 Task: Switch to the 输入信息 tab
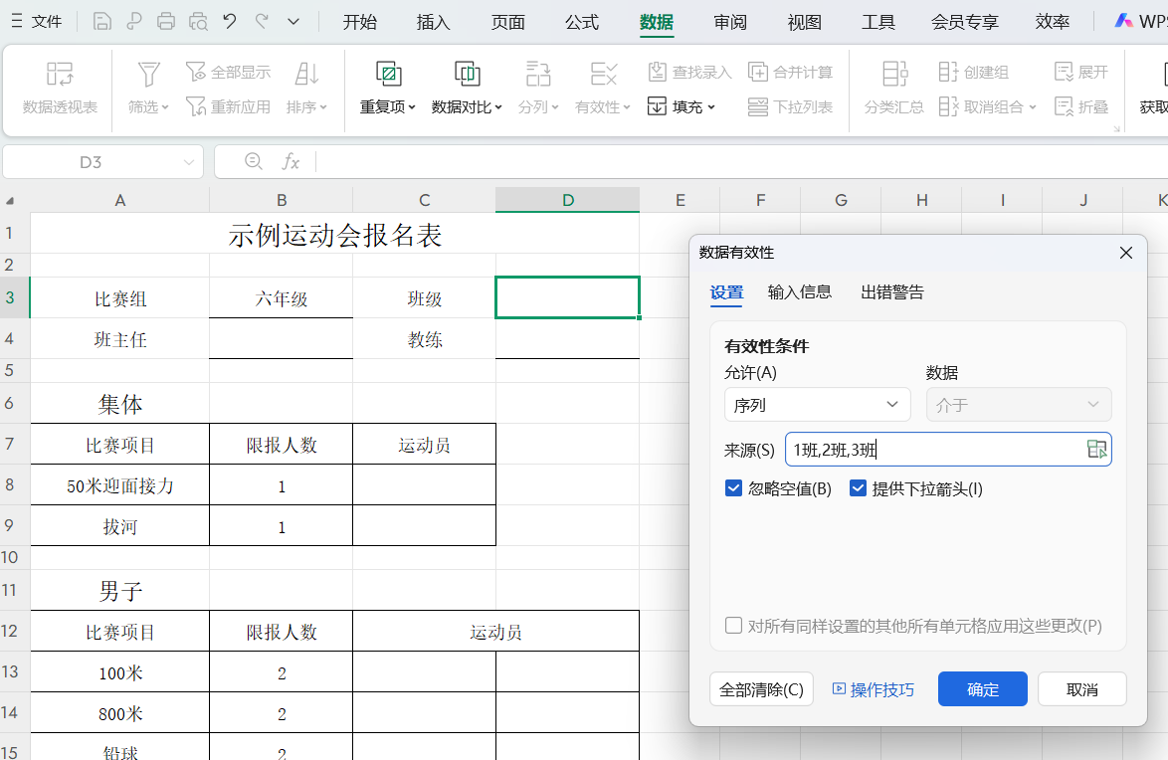tap(800, 292)
